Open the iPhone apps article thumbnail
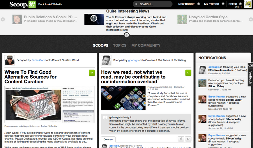This screenshot has width=253, height=148. pyautogui.click(x=123, y=98)
